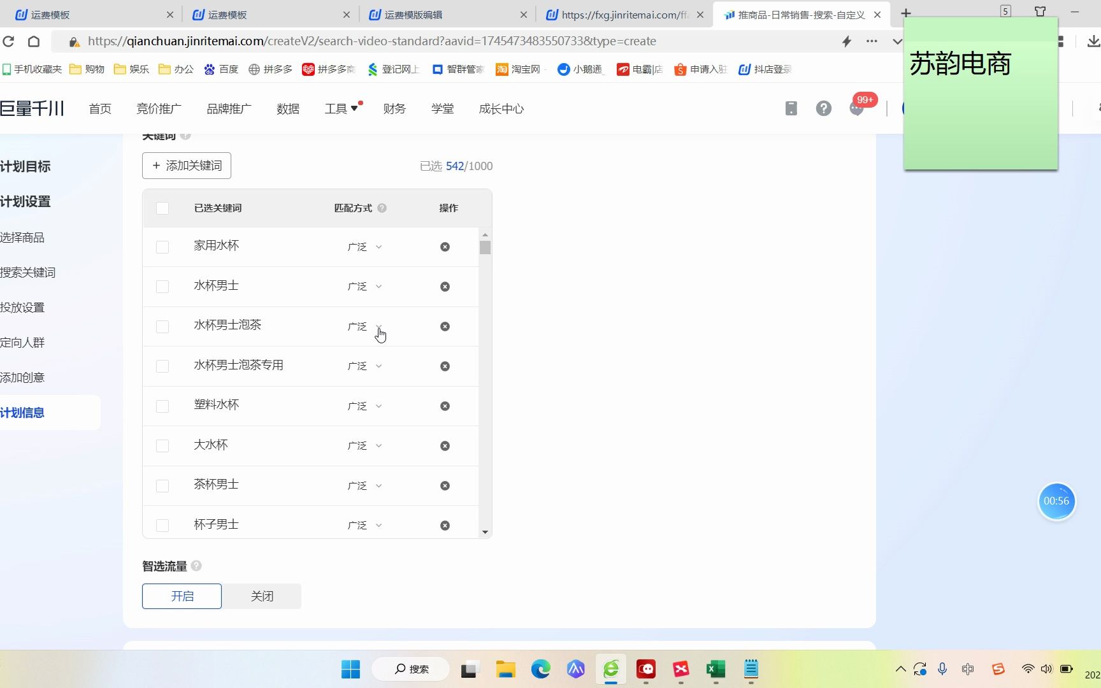Open match type dropdown for 杯子男士

364,526
